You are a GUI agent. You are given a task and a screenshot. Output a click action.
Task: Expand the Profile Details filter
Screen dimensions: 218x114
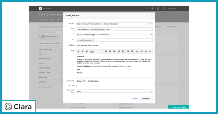(50, 59)
